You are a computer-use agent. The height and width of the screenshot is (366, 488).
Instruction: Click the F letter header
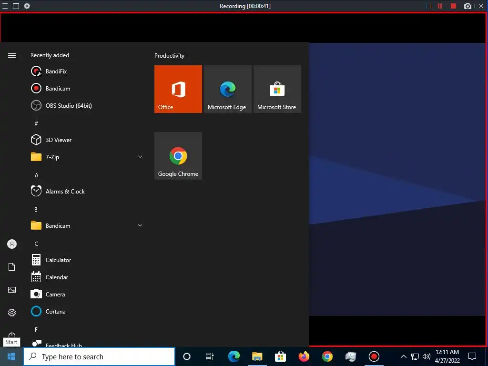(x=36, y=329)
